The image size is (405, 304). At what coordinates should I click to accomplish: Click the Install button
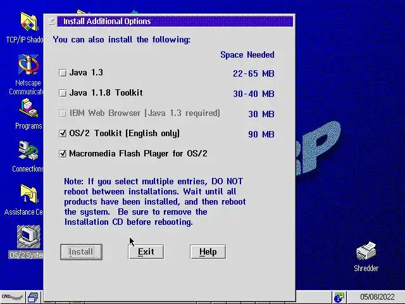pyautogui.click(x=81, y=252)
